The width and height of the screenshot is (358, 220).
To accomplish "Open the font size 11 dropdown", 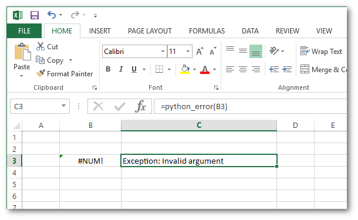I will pyautogui.click(x=188, y=52).
